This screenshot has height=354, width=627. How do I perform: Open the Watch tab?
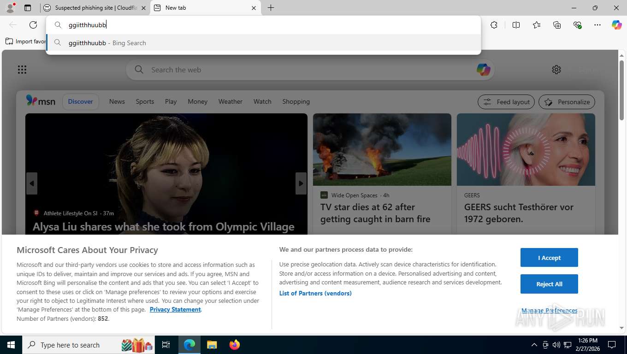coord(262,101)
